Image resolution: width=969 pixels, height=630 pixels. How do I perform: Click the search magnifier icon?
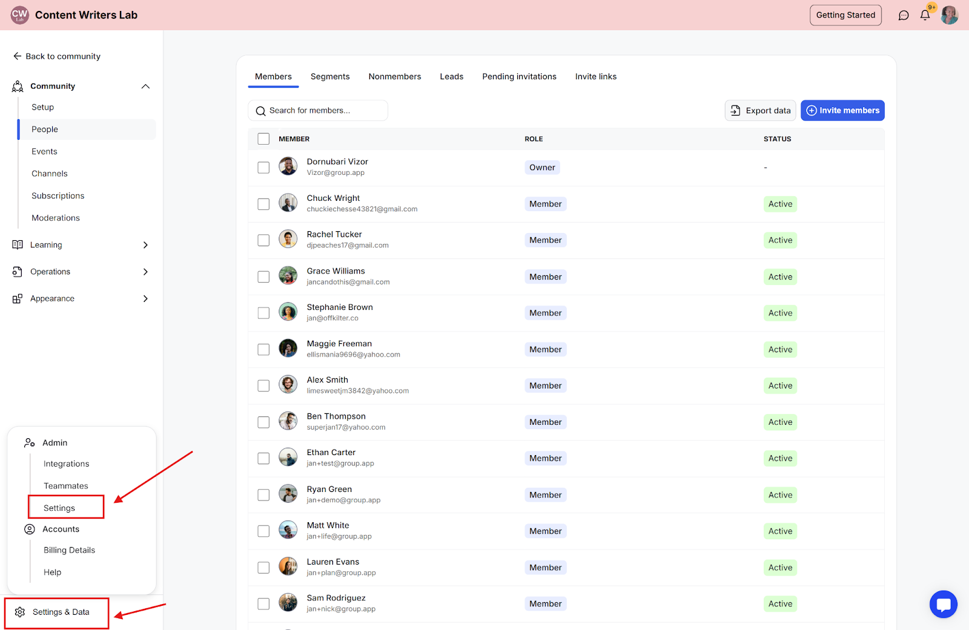click(261, 111)
